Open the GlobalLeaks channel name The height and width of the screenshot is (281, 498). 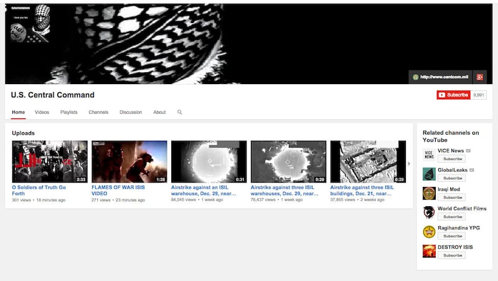tap(453, 170)
